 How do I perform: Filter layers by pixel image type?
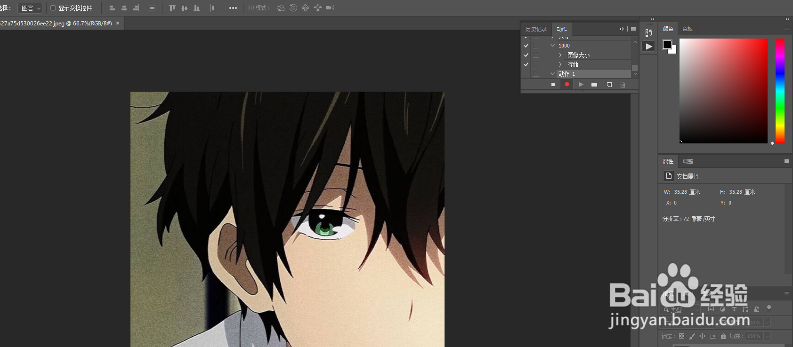[x=711, y=309]
